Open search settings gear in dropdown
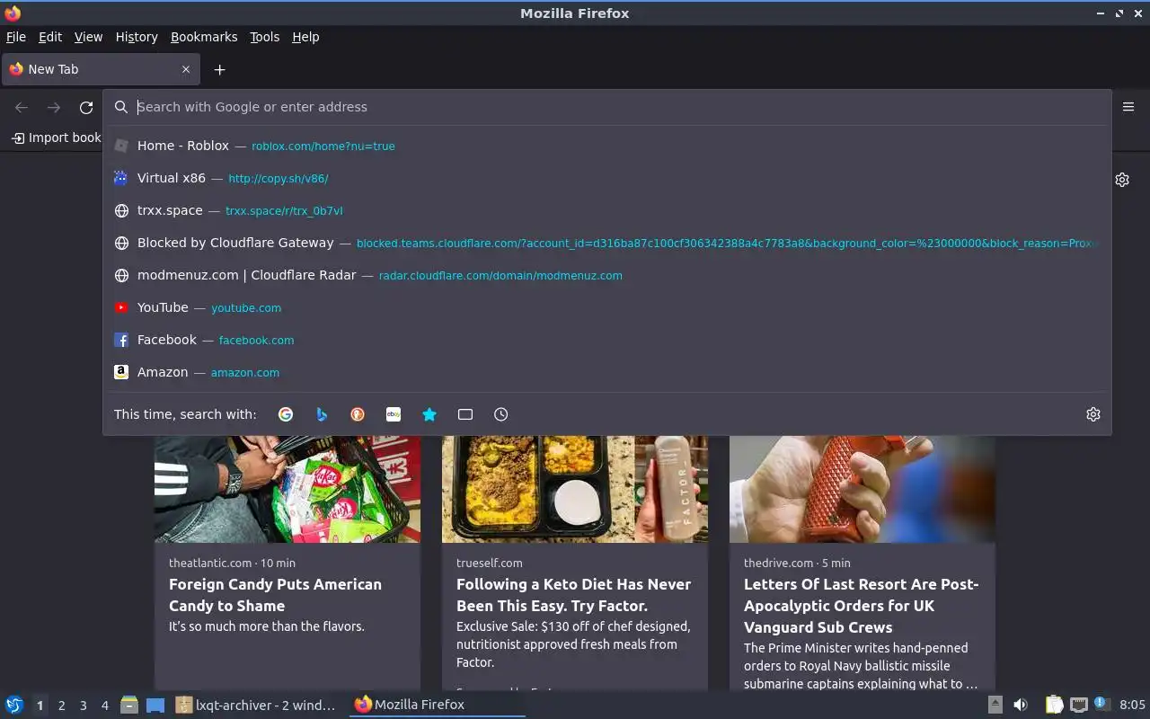This screenshot has width=1150, height=719. coord(1093,414)
